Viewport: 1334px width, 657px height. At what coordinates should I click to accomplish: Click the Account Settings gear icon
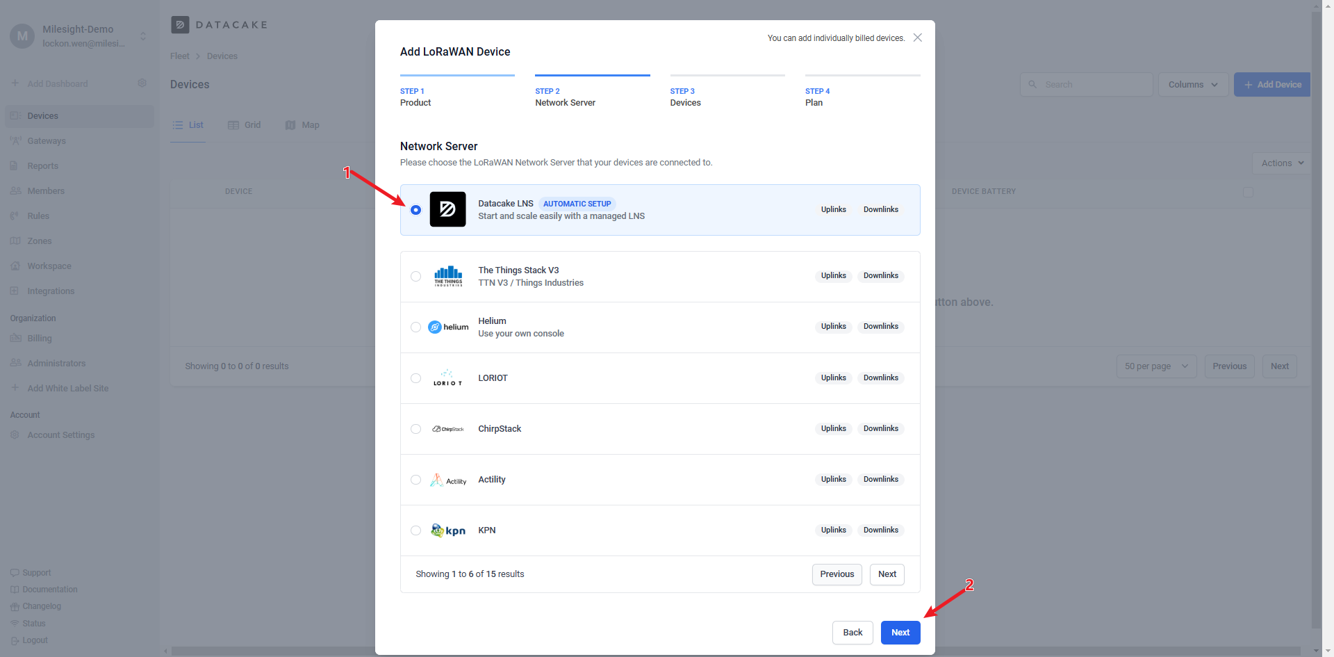15,435
